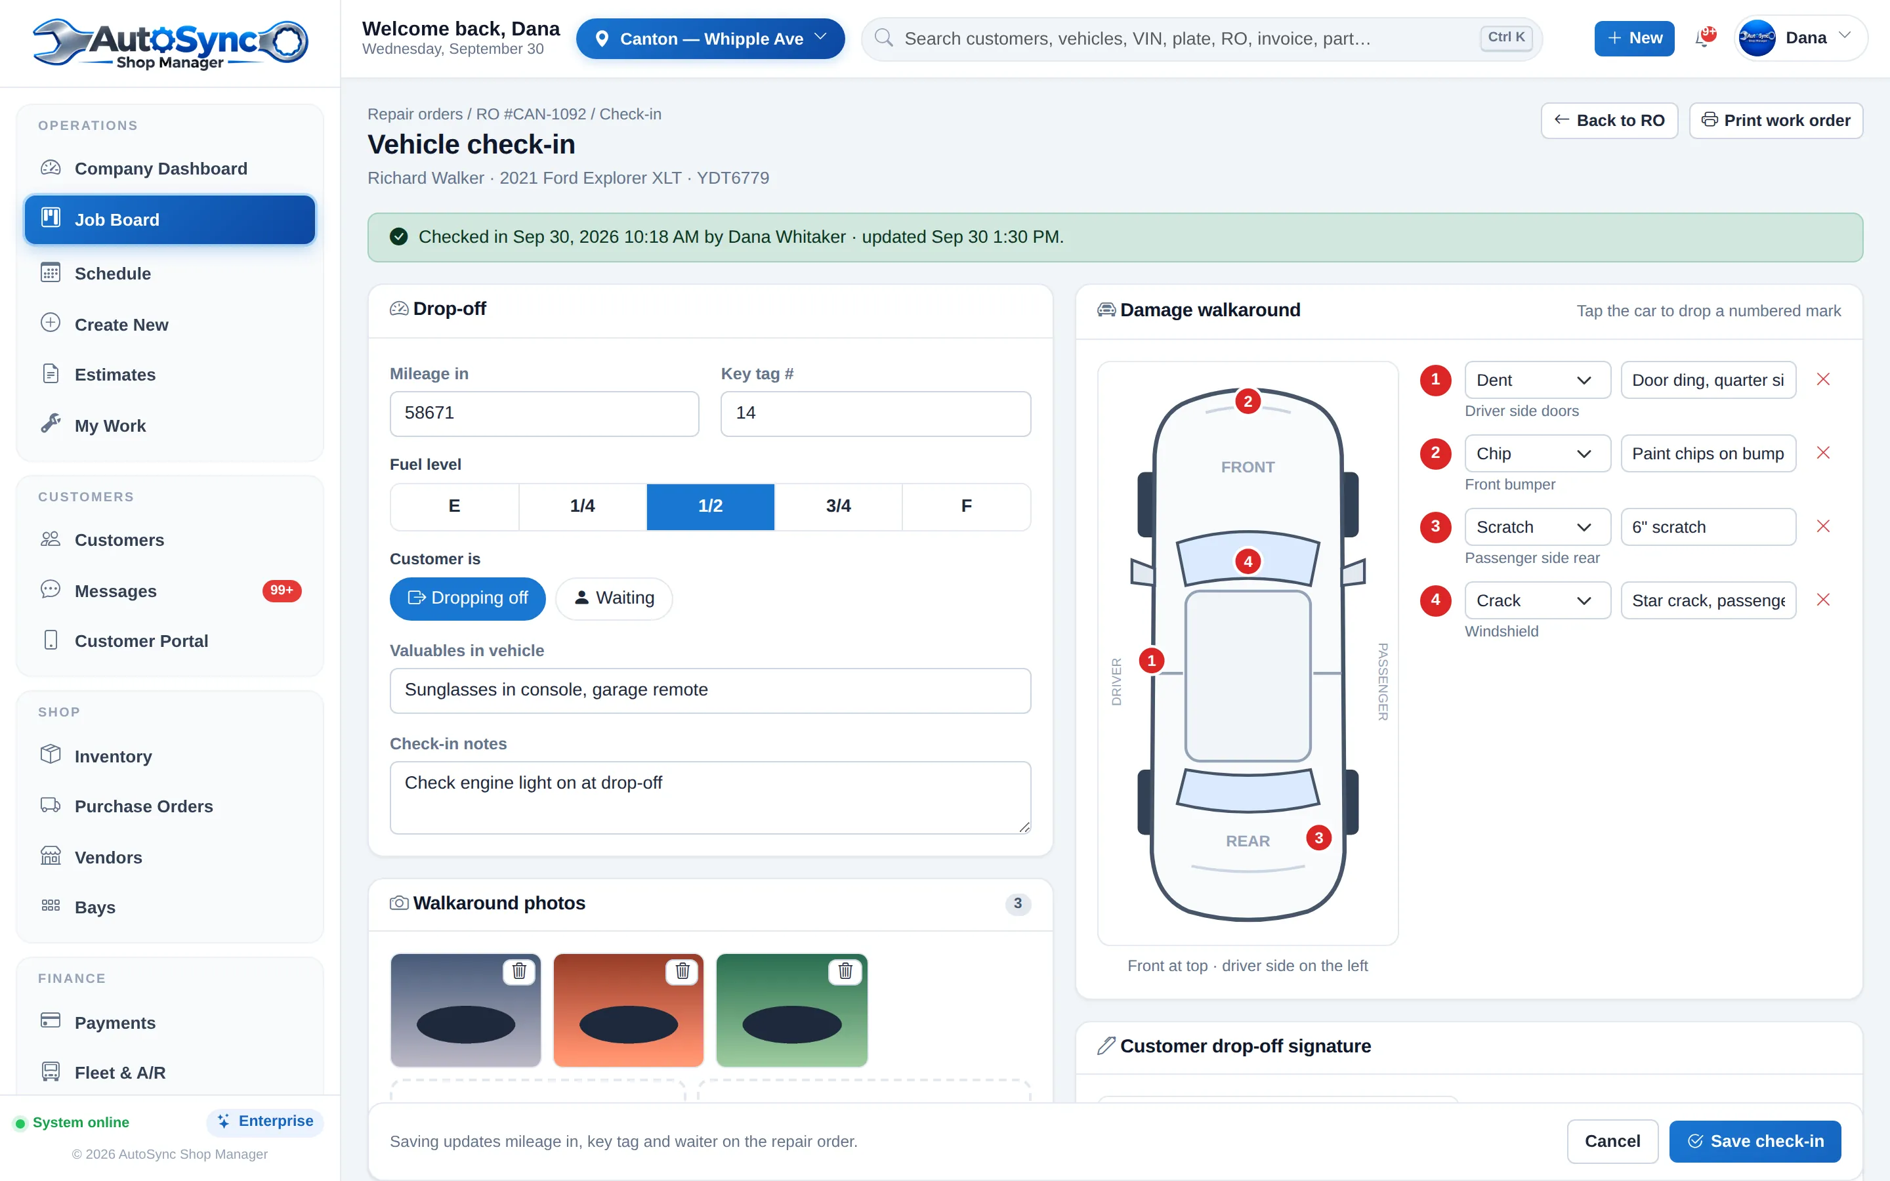Open the Schedule page

(x=170, y=272)
